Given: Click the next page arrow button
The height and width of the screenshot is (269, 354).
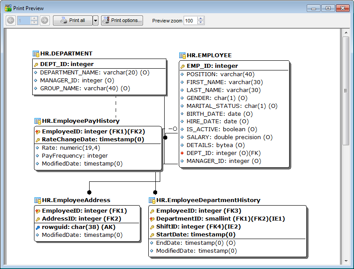Looking at the screenshot, I should (x=45, y=20).
